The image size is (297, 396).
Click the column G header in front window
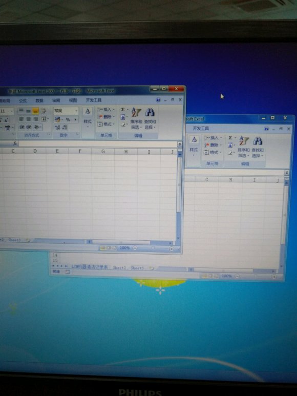103,152
